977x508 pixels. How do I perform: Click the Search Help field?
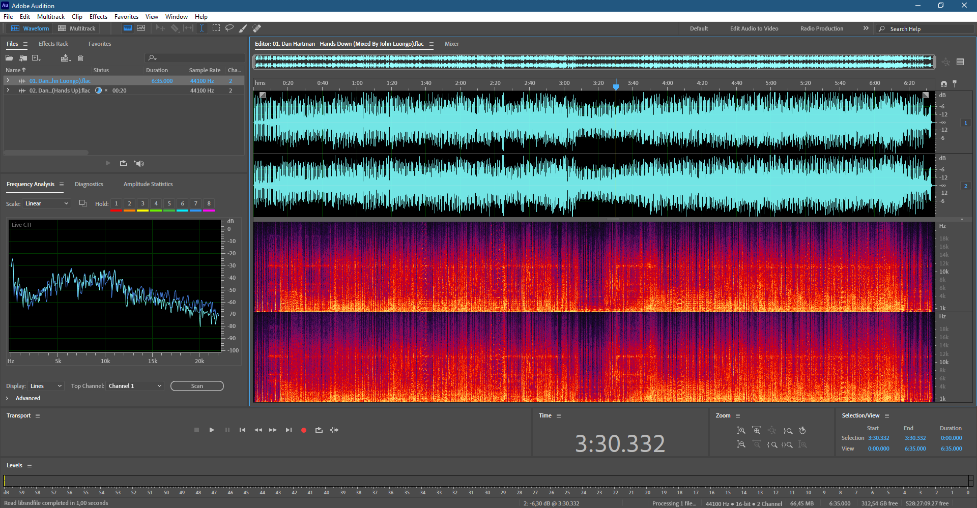(x=926, y=29)
